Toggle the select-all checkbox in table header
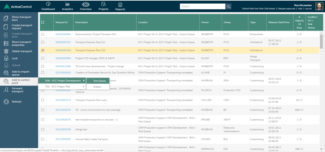The image size is (325, 152). point(43,22)
